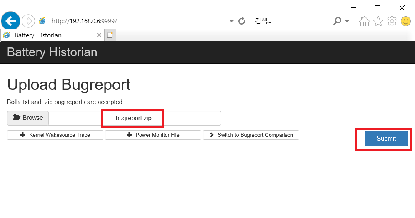Click the browser Back arrow button
Screen dimensions: 415x218
pos(10,21)
